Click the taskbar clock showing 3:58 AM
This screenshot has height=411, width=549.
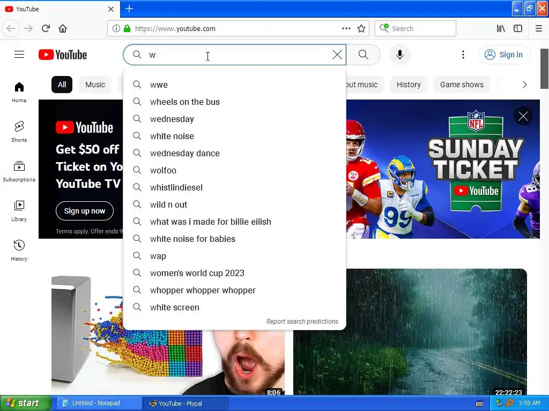click(x=529, y=403)
